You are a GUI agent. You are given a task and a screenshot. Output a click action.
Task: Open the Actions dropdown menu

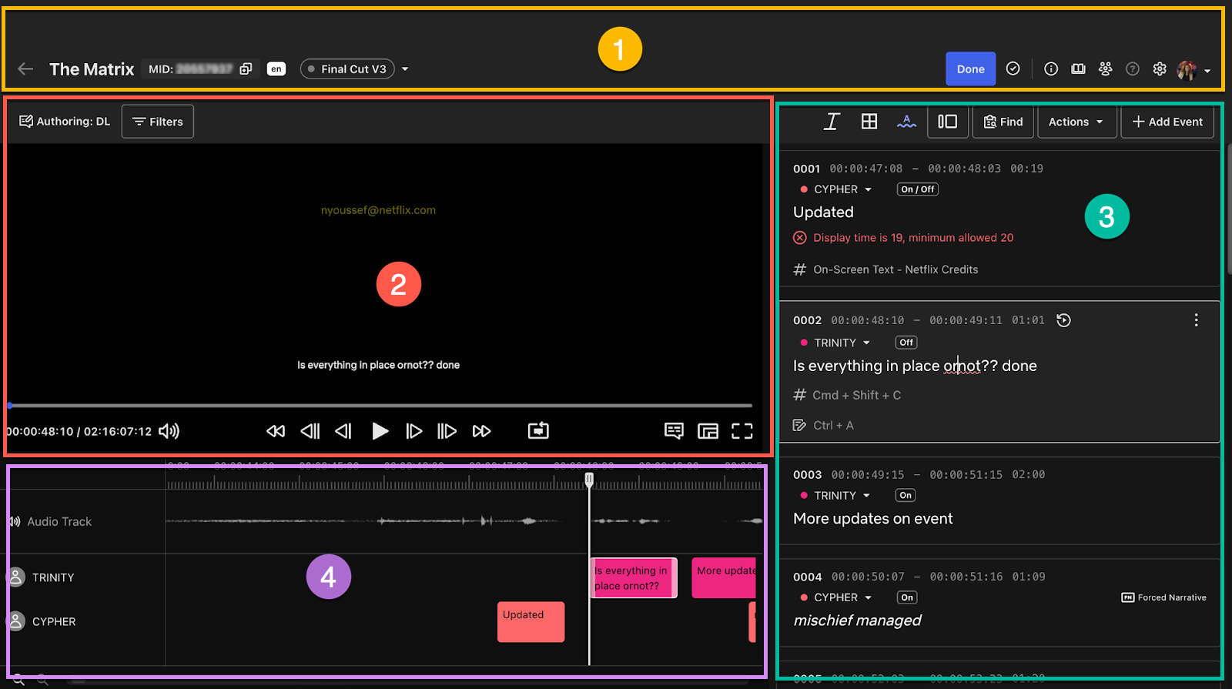click(x=1076, y=122)
